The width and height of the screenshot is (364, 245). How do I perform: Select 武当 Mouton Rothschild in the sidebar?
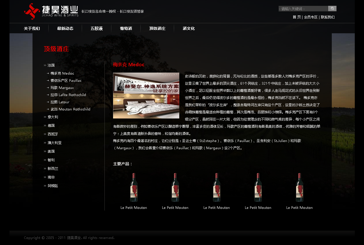pos(70,109)
